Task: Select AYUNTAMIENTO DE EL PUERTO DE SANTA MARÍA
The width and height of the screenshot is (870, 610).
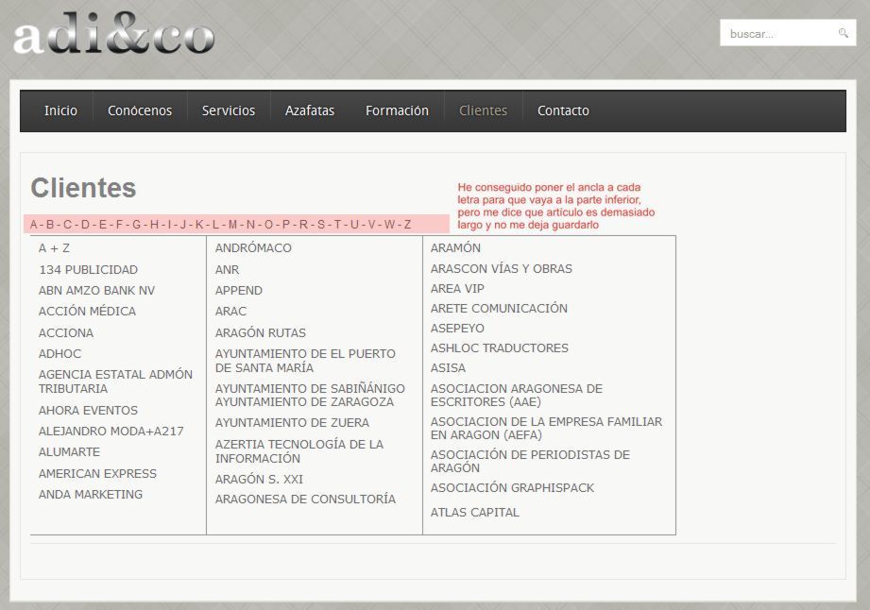Action: [x=306, y=361]
